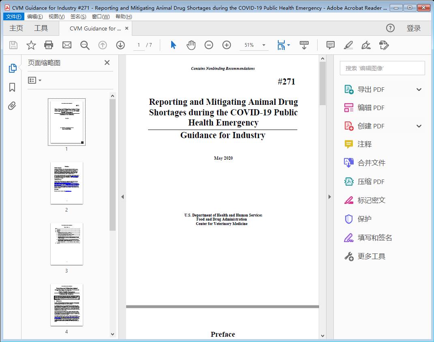Select the Hand tool in the toolbar
Viewport: 434px width, 342px height.
[190, 45]
